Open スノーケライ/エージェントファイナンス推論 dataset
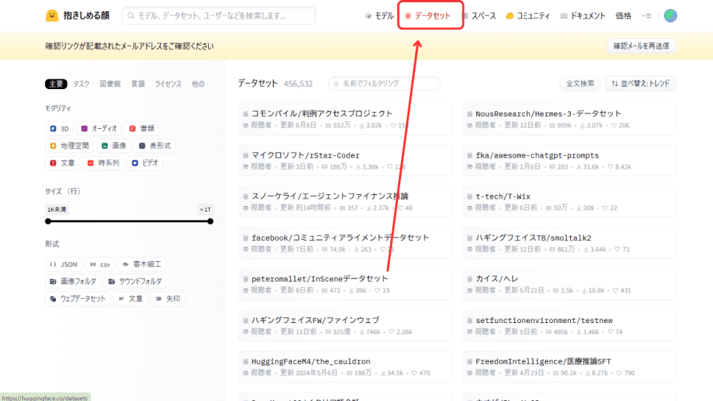The height and width of the screenshot is (401, 713). pyautogui.click(x=345, y=202)
